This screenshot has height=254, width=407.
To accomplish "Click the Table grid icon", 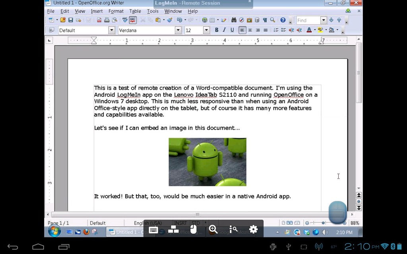I will pyautogui.click(x=212, y=20).
